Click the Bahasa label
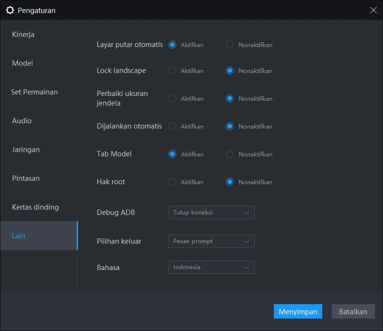This screenshot has height=331, width=383. pyautogui.click(x=108, y=268)
